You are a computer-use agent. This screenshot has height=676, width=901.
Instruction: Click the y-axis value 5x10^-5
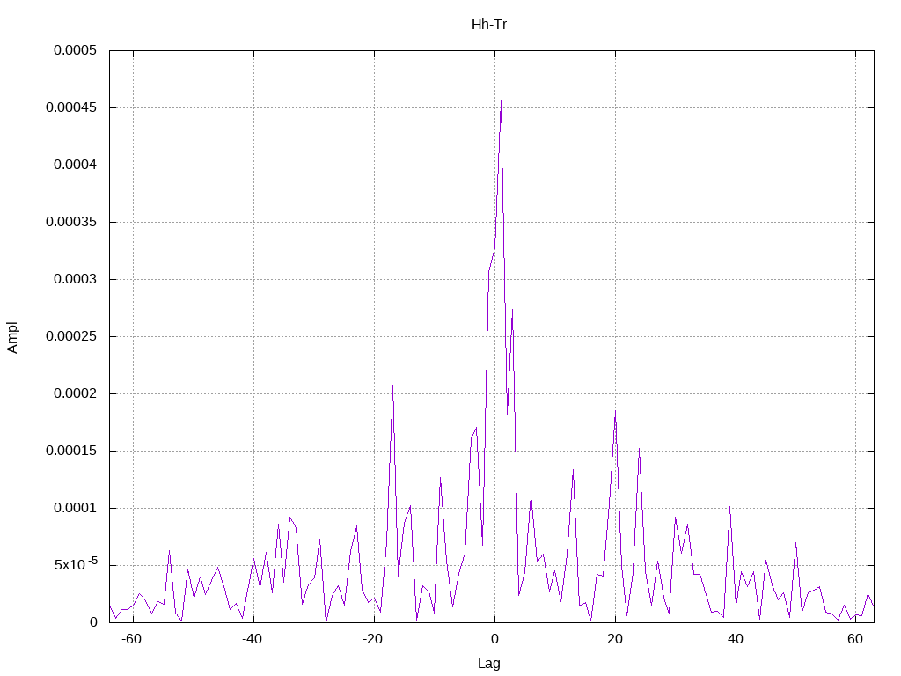pos(76,564)
